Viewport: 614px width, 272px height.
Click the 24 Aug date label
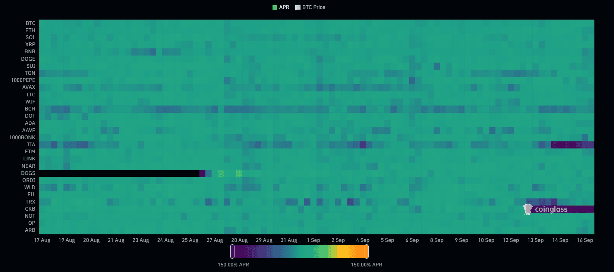coord(166,240)
